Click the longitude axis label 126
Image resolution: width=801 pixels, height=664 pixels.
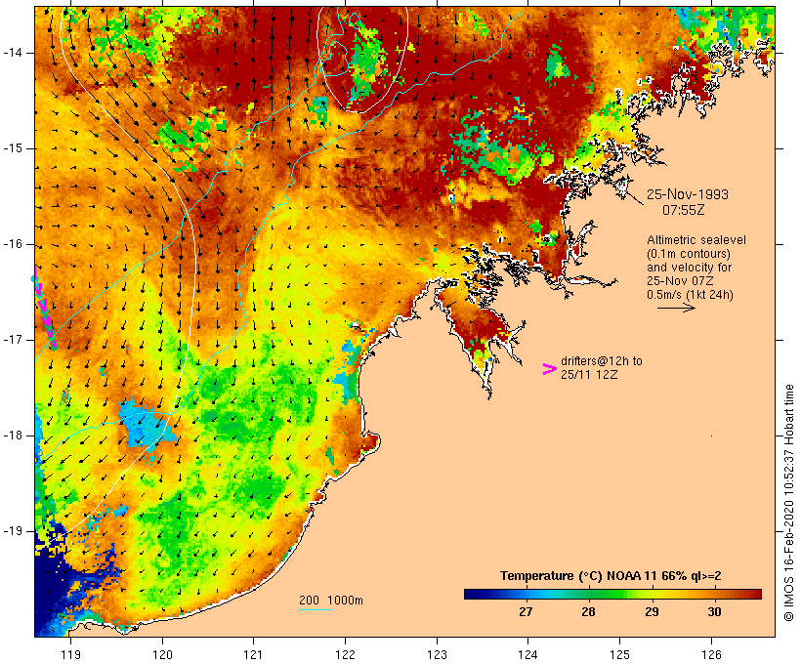(711, 654)
